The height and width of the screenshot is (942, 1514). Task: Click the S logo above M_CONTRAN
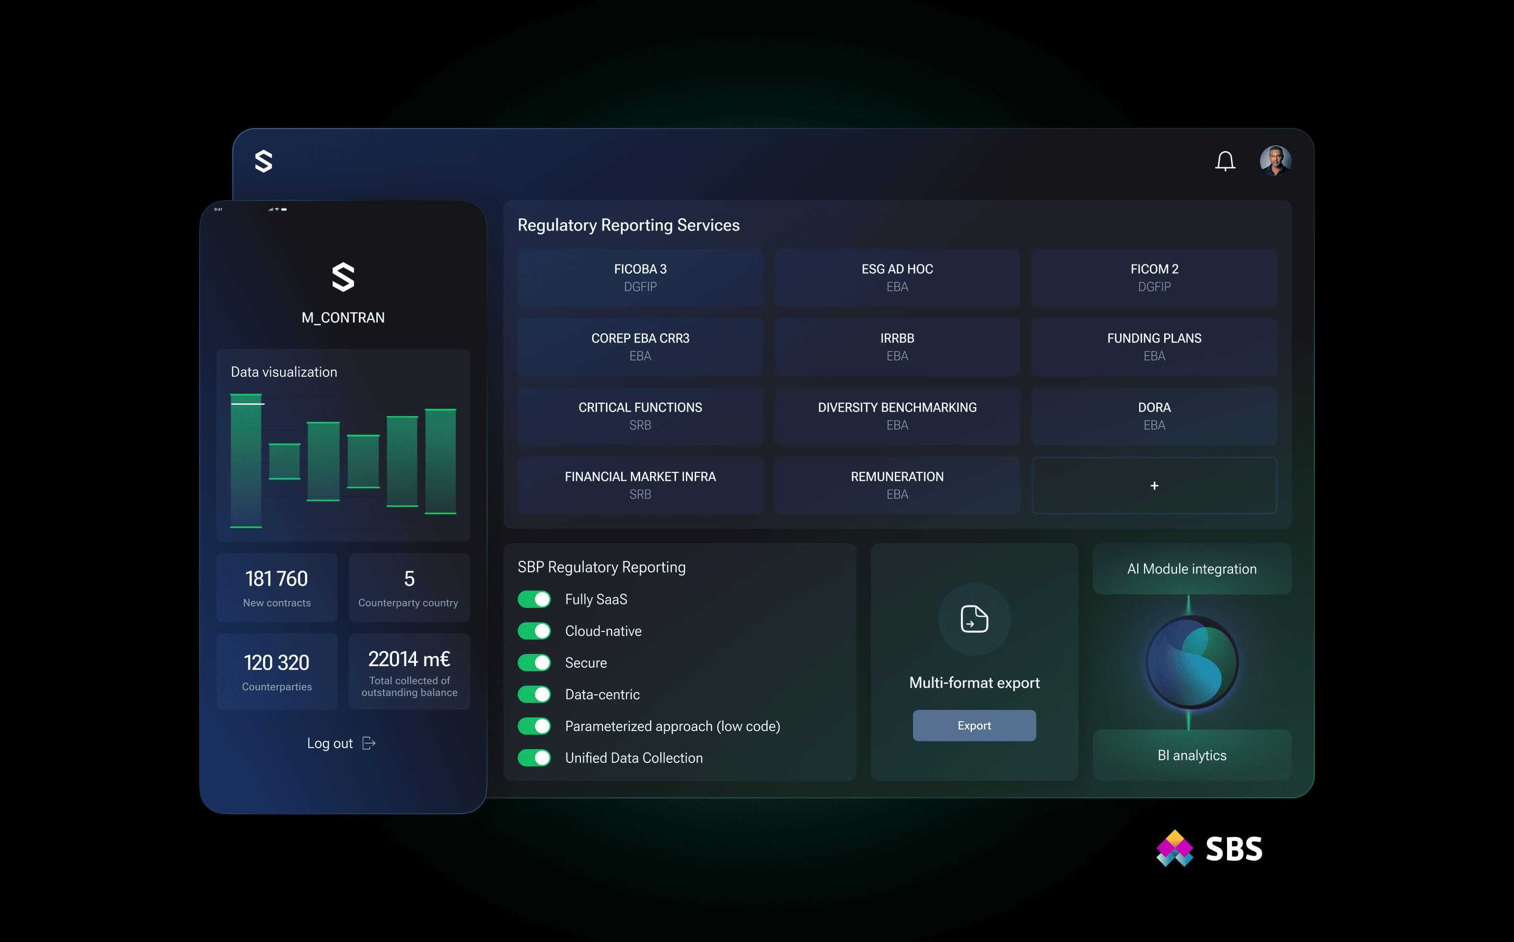click(342, 277)
